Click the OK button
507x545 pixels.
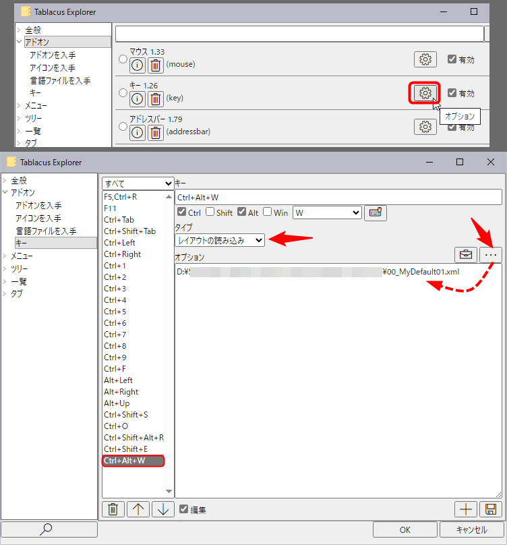(x=405, y=529)
